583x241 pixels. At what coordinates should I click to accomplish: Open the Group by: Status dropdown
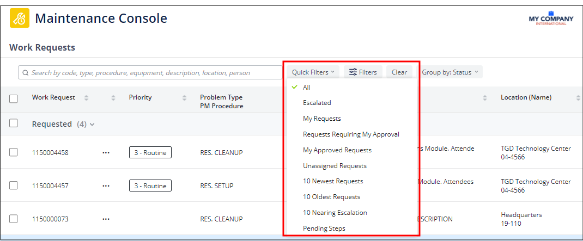450,72
